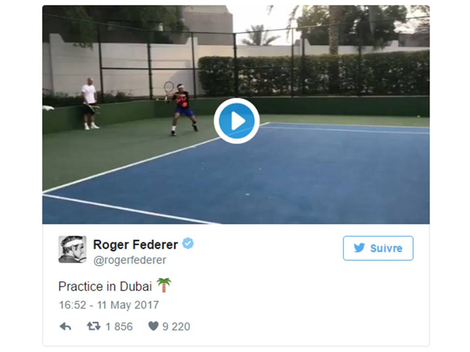470x352 pixels.
Task: Click the man in white shirt in video
Action: (90, 103)
